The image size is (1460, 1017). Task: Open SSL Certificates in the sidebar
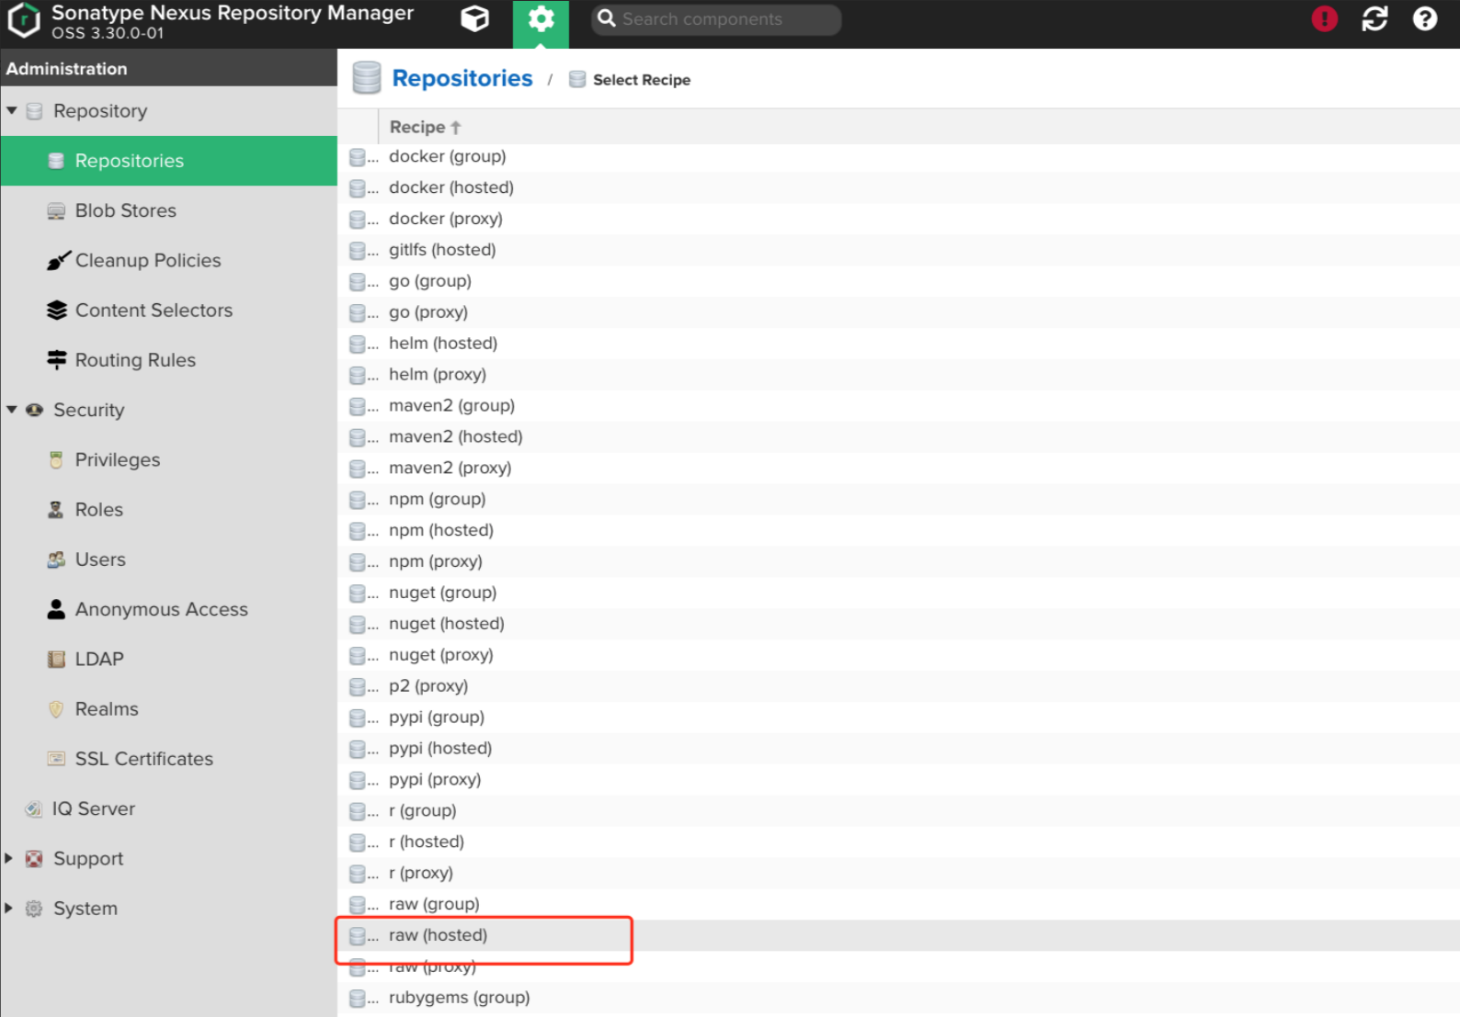tap(169, 759)
